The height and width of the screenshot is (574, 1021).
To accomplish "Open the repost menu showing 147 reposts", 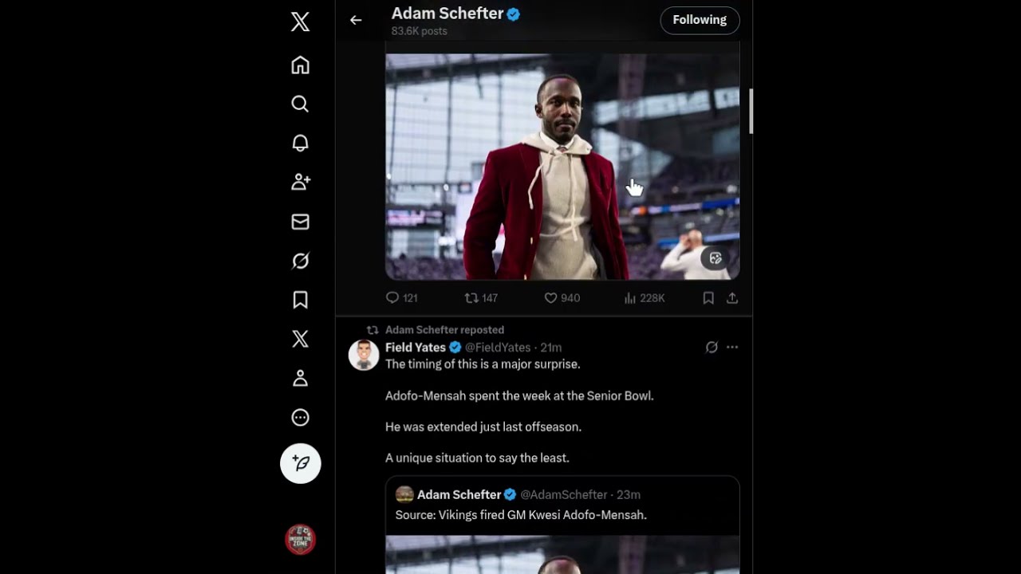I will [x=472, y=298].
